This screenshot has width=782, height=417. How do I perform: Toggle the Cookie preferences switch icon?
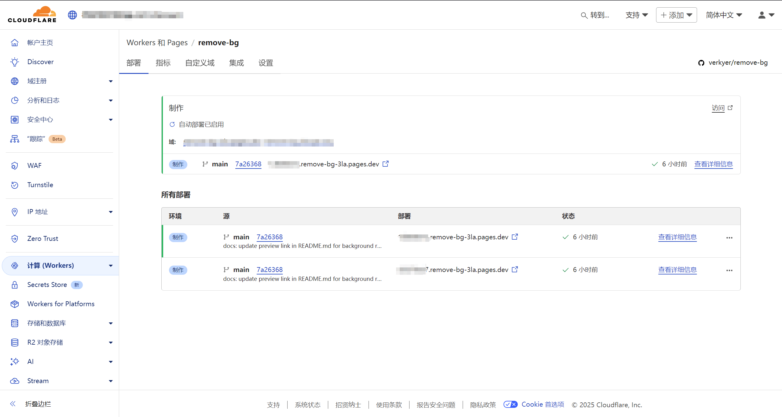click(510, 404)
